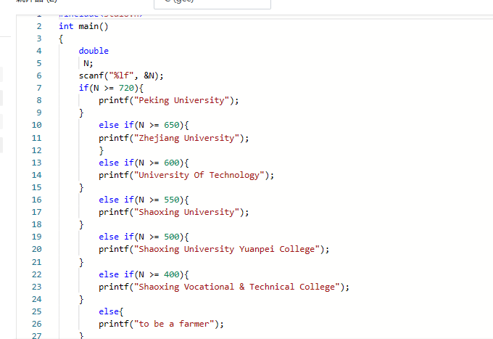Image resolution: width=493 pixels, height=339 pixels.
Task: Click the "Peking University" printf line
Action: tap(169, 100)
